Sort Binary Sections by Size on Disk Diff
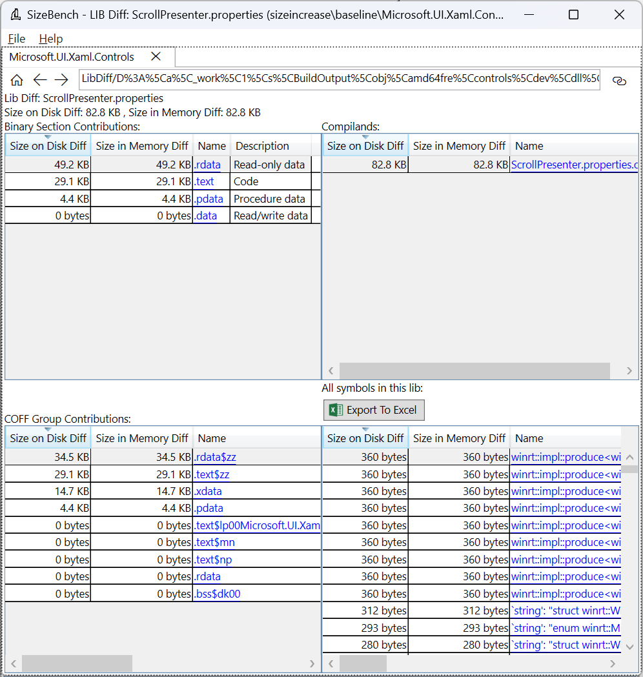The height and width of the screenshot is (677, 643). [x=48, y=145]
